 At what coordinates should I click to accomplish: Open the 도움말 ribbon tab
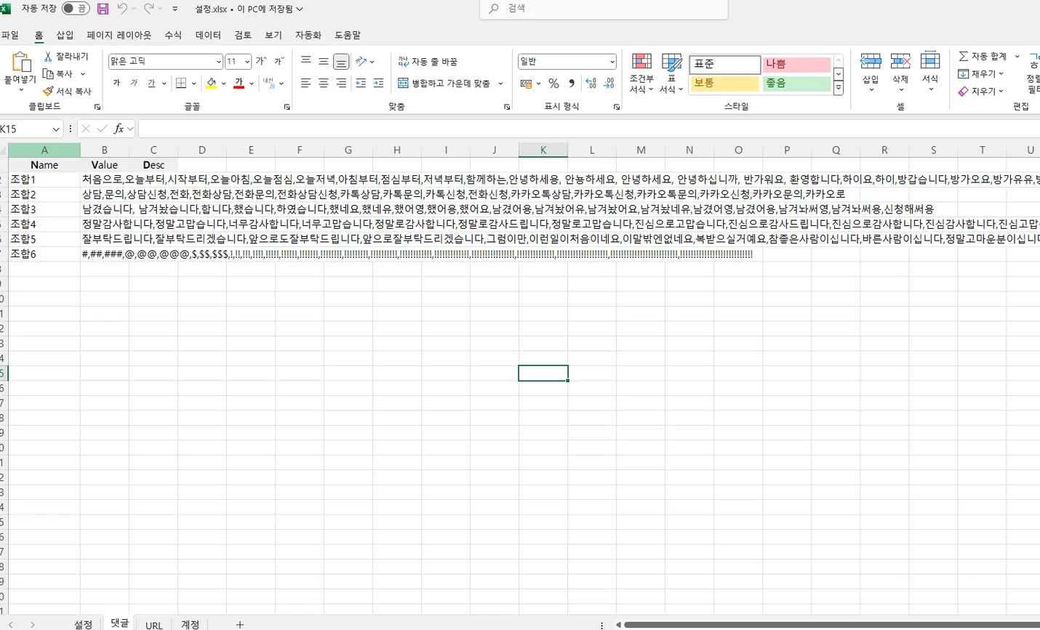click(x=347, y=35)
